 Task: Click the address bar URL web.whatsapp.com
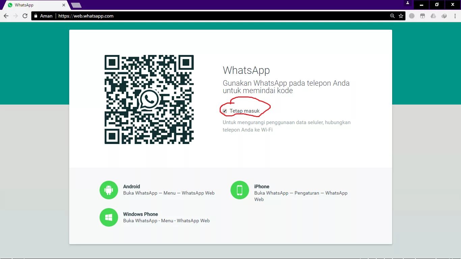86,16
